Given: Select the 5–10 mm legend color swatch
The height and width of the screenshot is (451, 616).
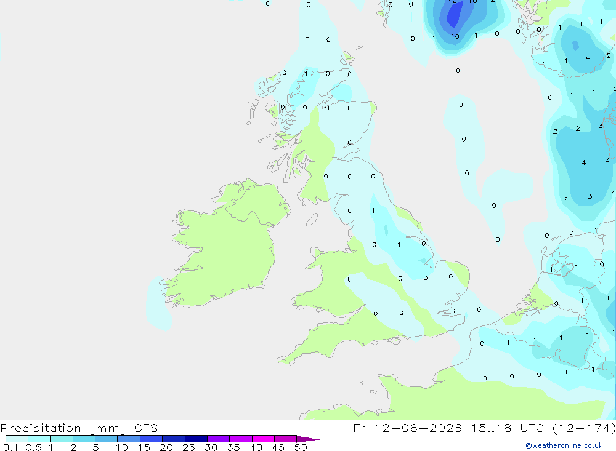Looking at the screenshot, I should coord(107,439).
